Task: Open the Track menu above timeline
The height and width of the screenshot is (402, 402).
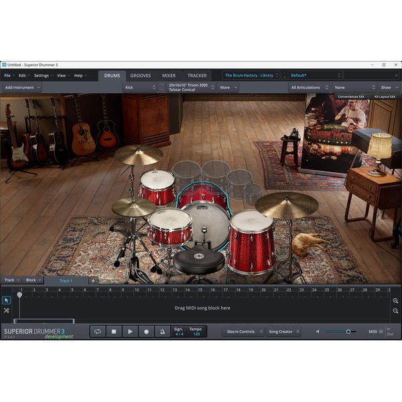Action: 11,280
